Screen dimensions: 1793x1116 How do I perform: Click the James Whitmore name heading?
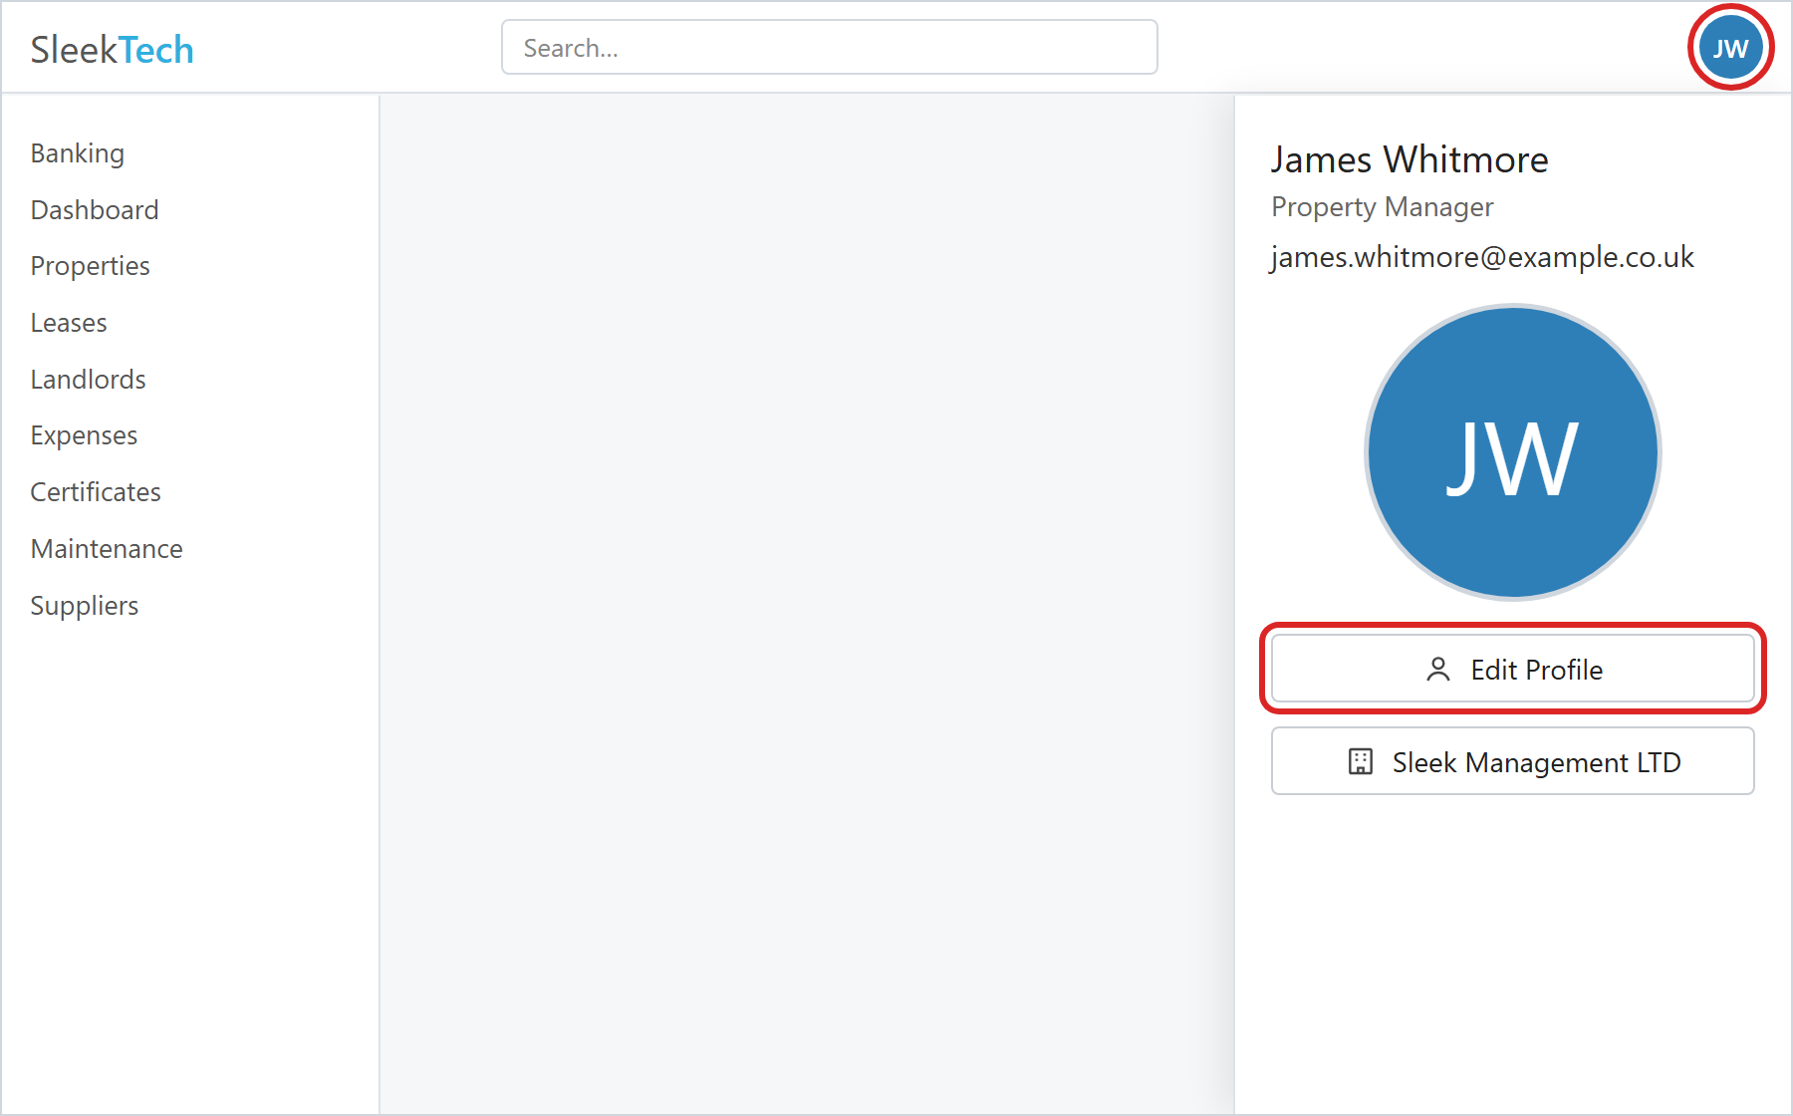1409,159
